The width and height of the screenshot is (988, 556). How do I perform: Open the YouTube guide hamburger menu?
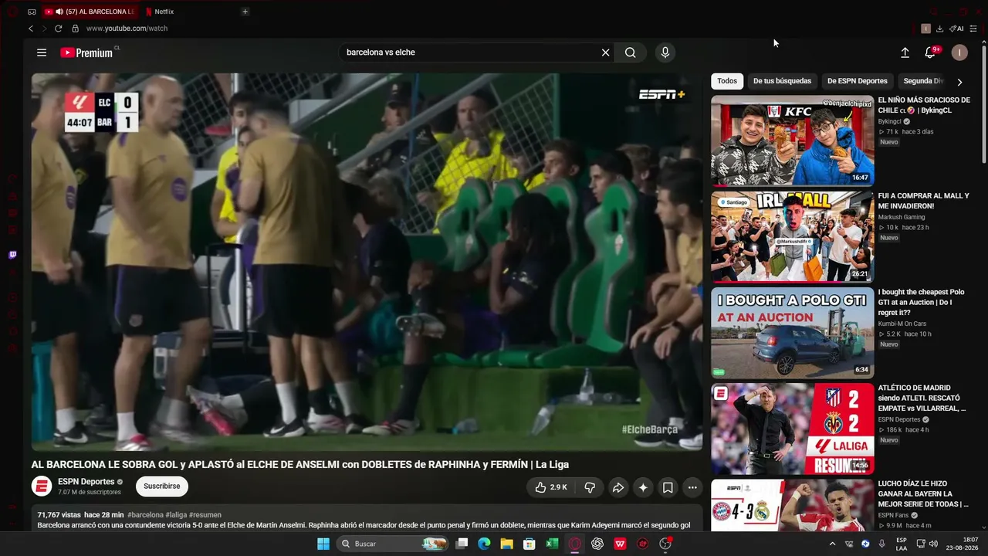[42, 53]
